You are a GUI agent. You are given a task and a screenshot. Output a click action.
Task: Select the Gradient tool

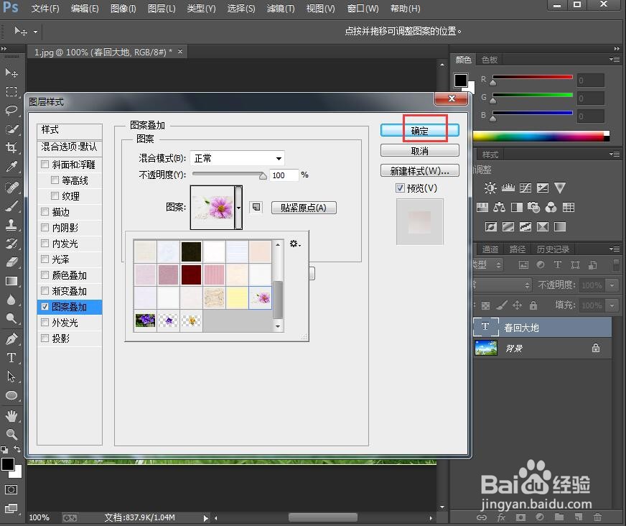[x=11, y=281]
